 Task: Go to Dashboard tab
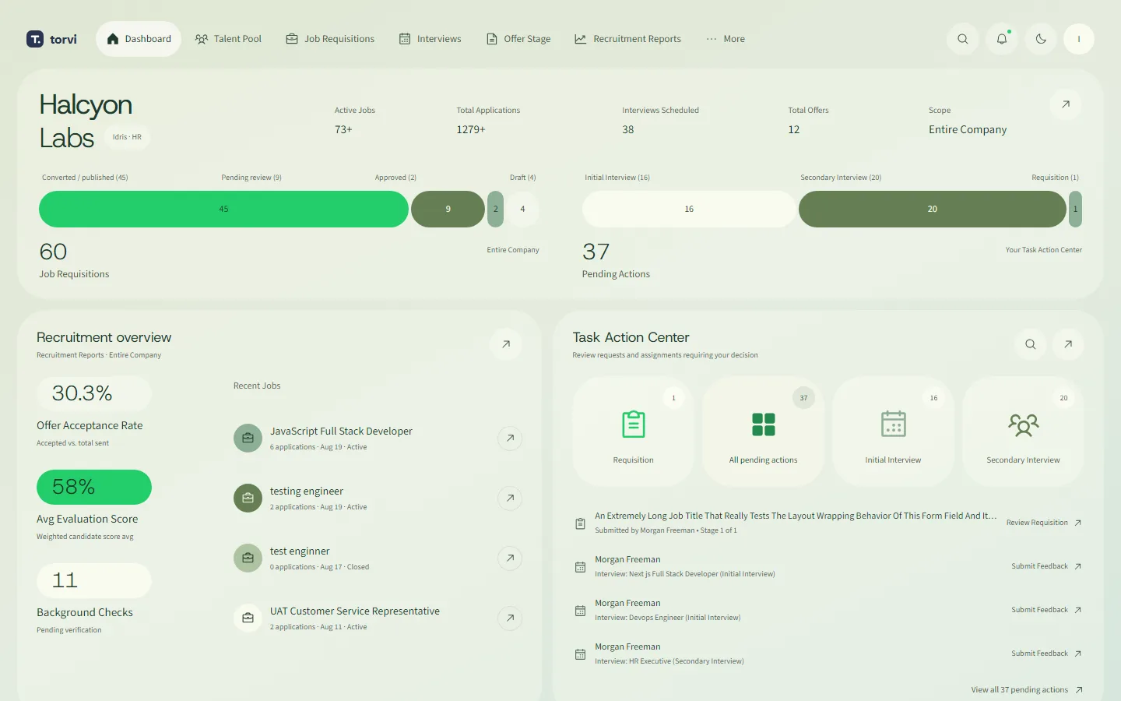[139, 39]
